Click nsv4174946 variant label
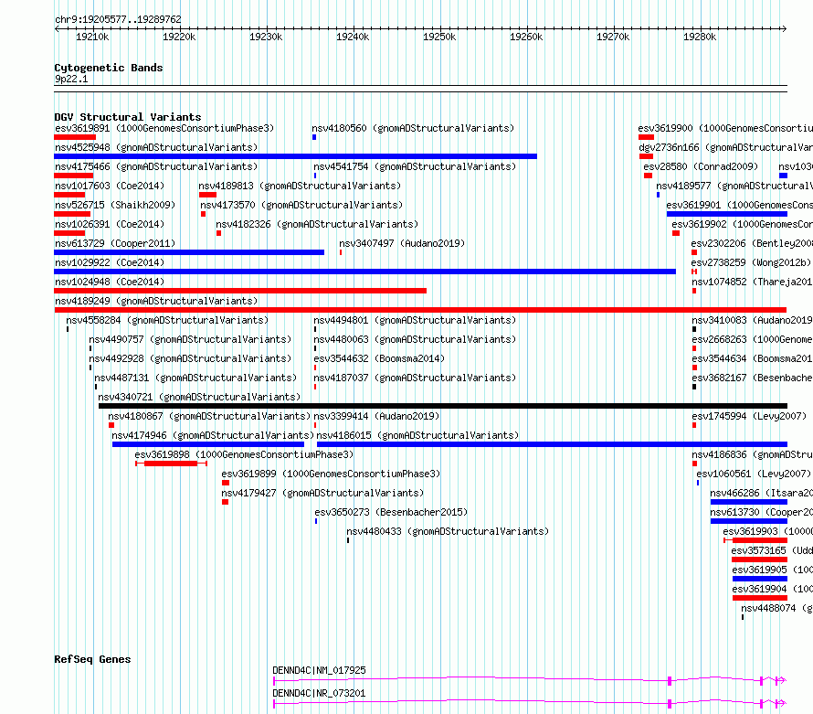813x714 pixels. coord(213,435)
